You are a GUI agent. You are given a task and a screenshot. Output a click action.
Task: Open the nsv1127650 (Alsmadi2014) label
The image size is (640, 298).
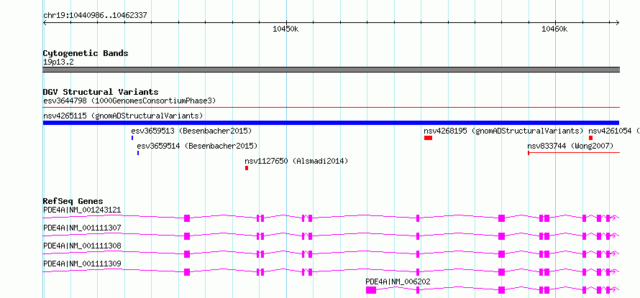tap(296, 161)
